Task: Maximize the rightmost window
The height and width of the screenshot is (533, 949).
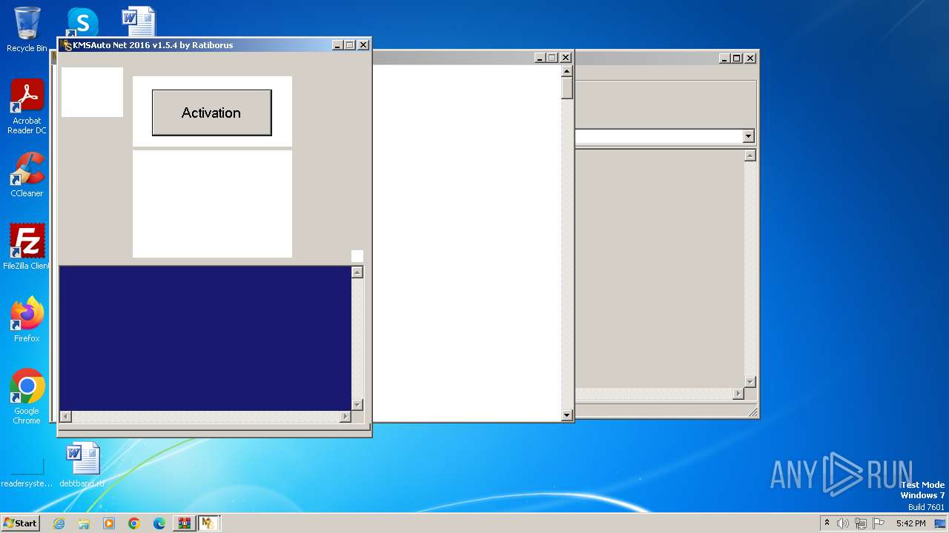Action: point(737,58)
